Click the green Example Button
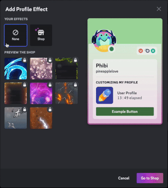Image resolution: width=168 pixels, height=188 pixels. tap(125, 112)
